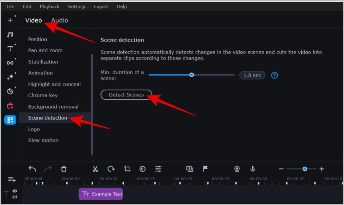Delete the selected clip with trash icon
Image resolution: width=344 pixels, height=205 pixels.
point(63,169)
